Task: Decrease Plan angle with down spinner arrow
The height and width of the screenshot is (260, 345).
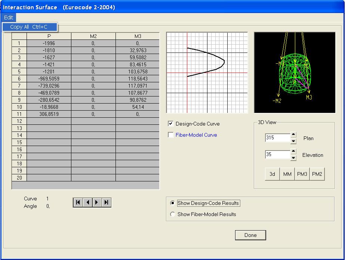Action: click(x=293, y=141)
